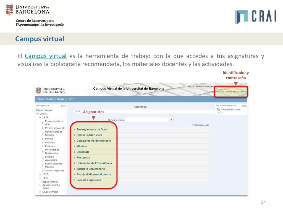Open Extensió universitària in navigation tree
The width and height of the screenshot is (283, 212).
(x=51, y=158)
